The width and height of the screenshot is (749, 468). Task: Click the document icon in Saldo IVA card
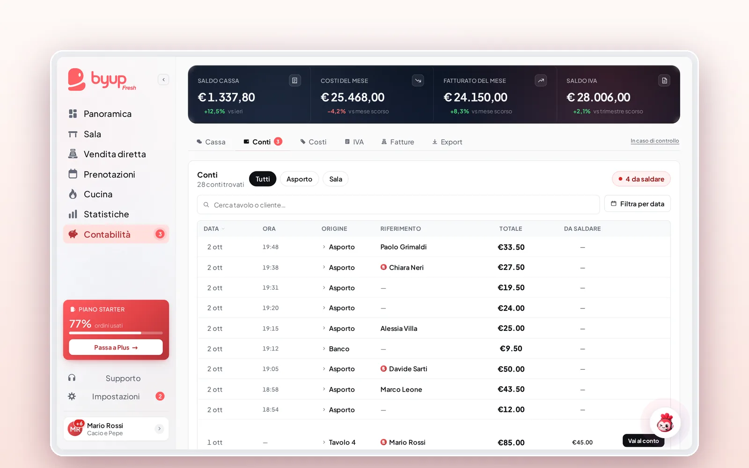click(x=664, y=80)
